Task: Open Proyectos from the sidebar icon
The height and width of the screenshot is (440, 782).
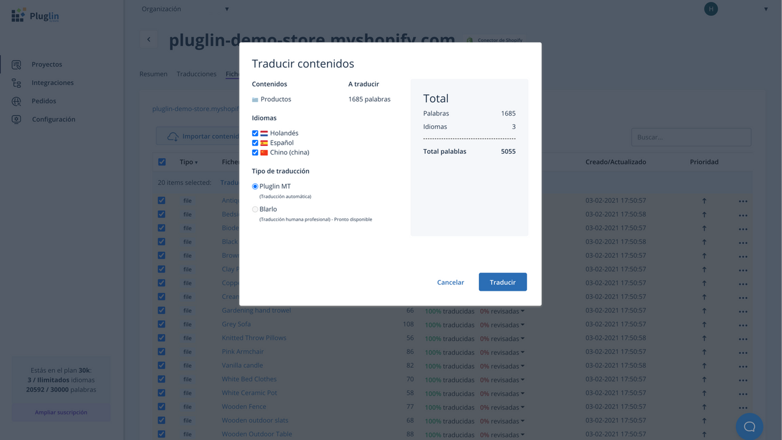Action: point(16,64)
